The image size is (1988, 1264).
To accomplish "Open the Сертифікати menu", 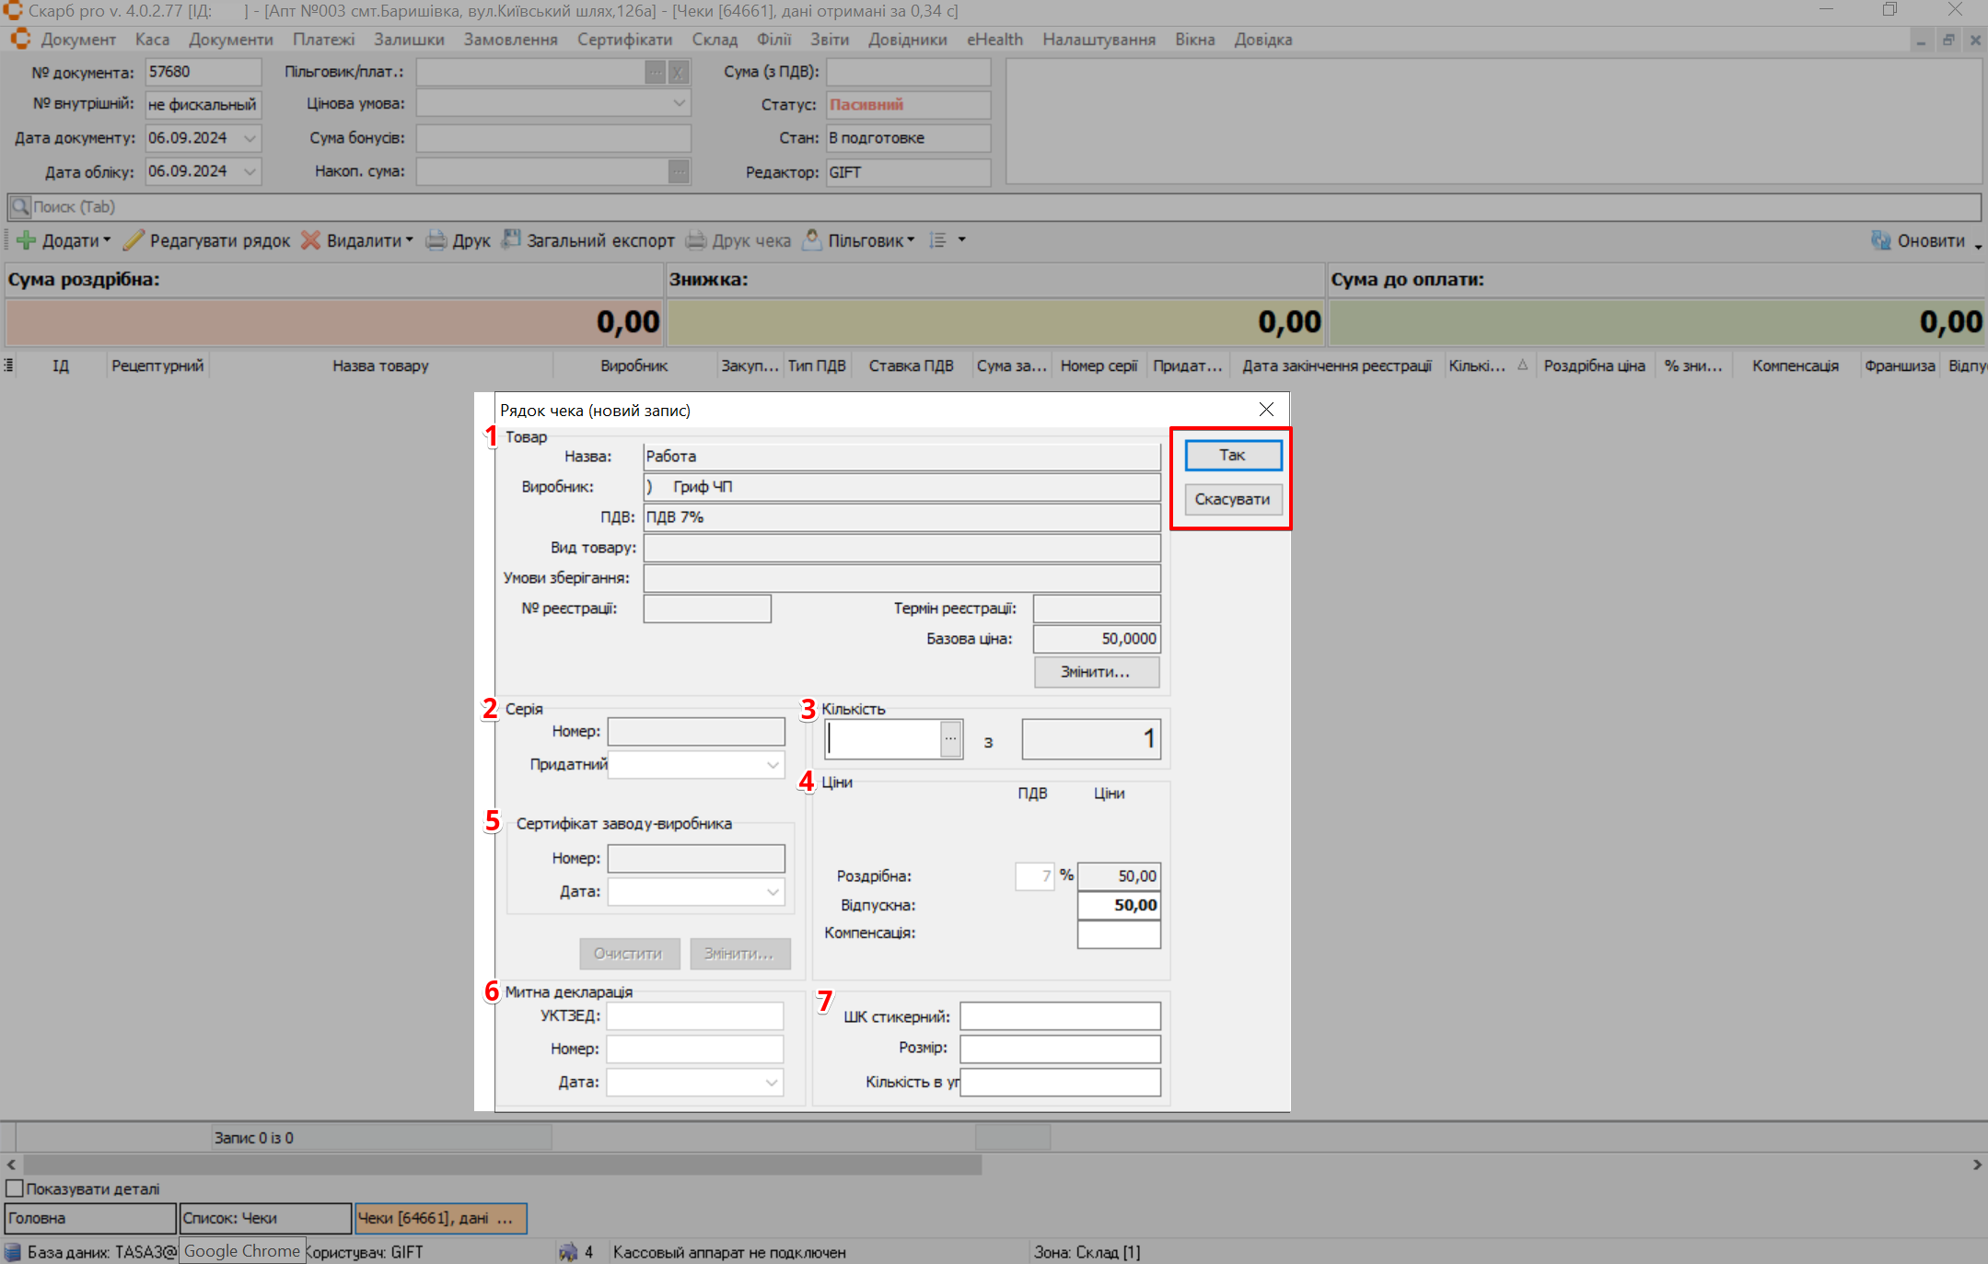I will [x=624, y=40].
